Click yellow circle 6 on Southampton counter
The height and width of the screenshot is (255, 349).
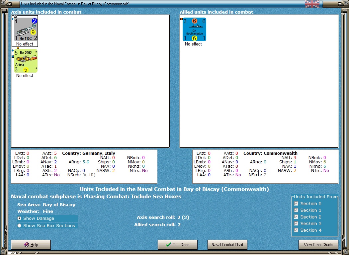pos(194,38)
